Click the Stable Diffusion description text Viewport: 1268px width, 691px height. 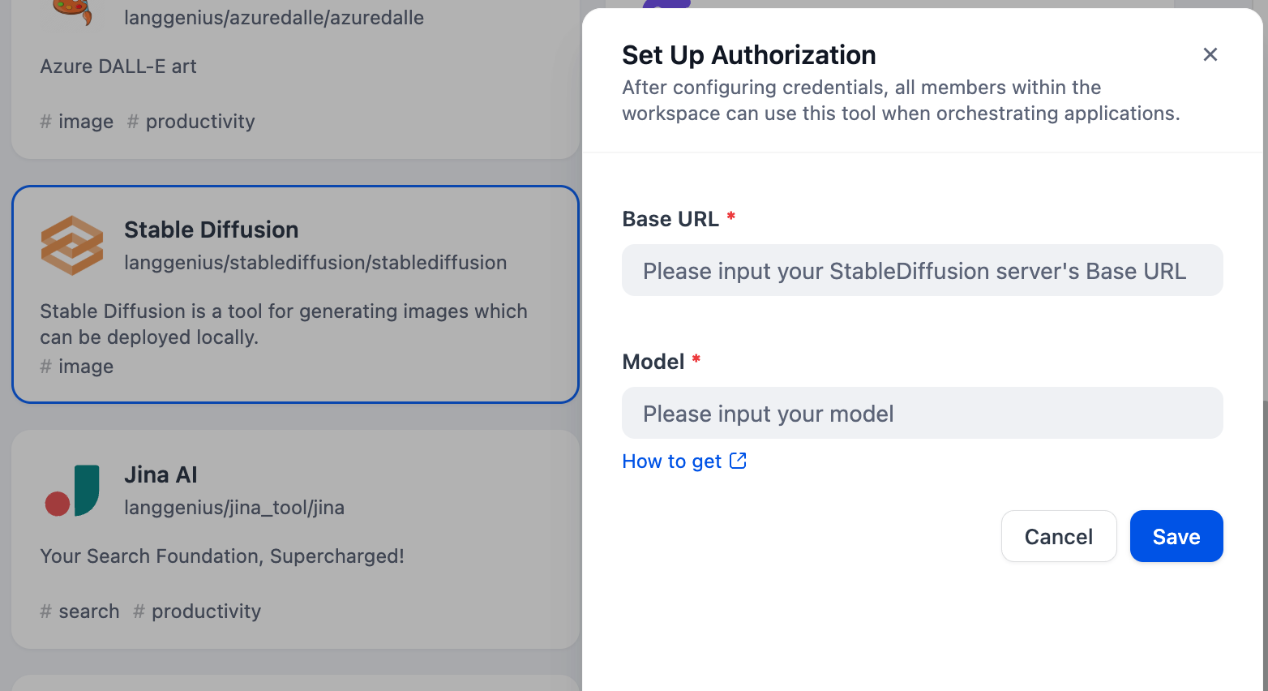coord(283,324)
